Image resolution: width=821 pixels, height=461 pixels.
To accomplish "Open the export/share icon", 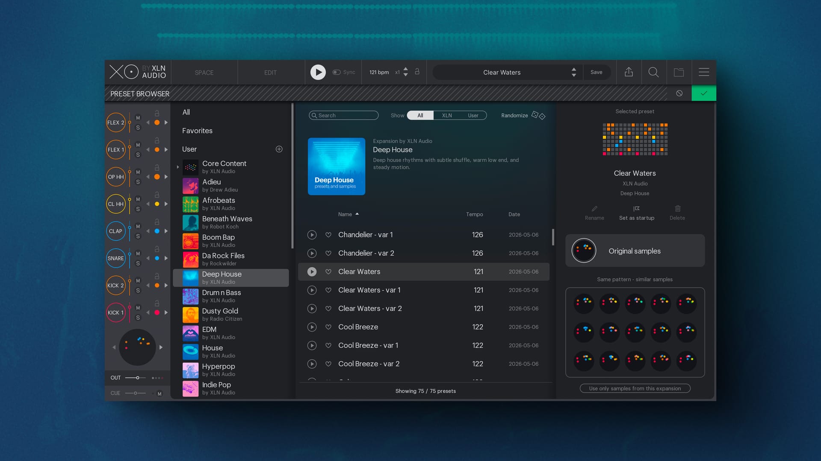I will pos(629,72).
